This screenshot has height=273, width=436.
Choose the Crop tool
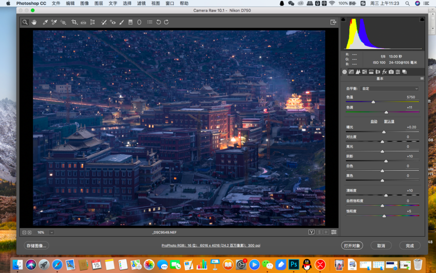(x=74, y=22)
